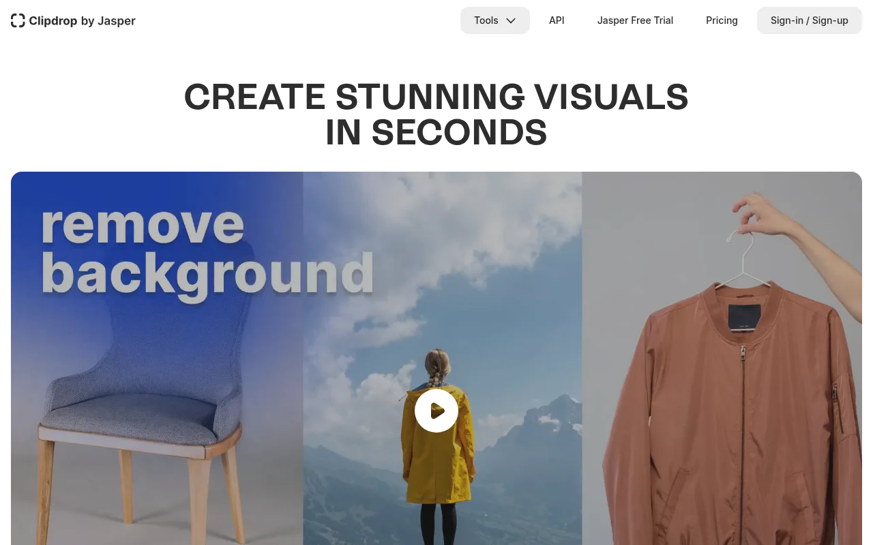Expand the chevron arrow beside Tools

pos(511,20)
